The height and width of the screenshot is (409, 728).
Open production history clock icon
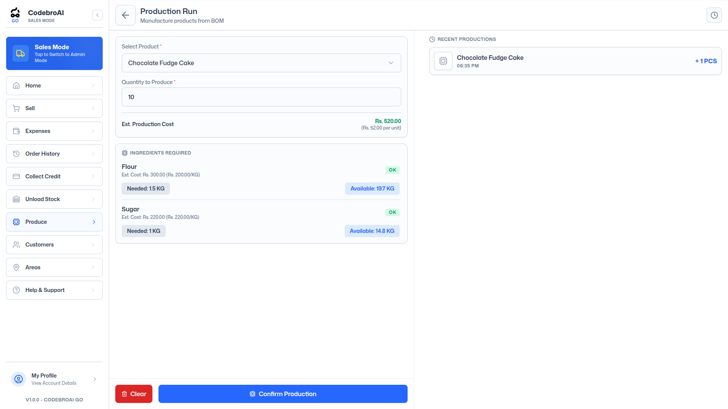pyautogui.click(x=714, y=15)
